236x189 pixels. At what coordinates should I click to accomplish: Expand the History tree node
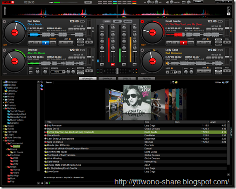point(3,97)
